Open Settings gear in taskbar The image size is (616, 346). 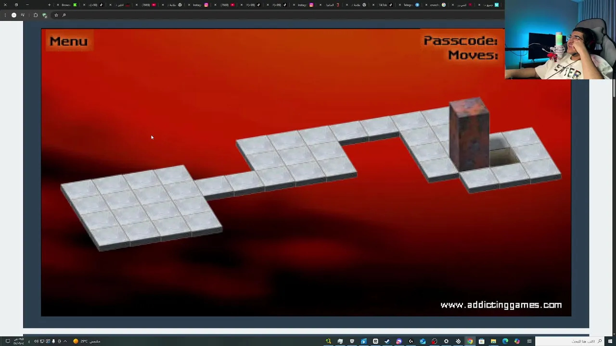point(446,341)
